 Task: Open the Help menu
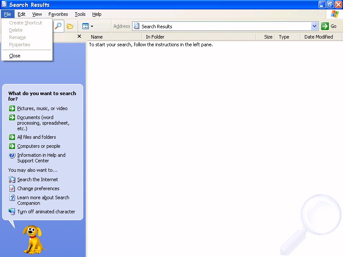(x=97, y=14)
